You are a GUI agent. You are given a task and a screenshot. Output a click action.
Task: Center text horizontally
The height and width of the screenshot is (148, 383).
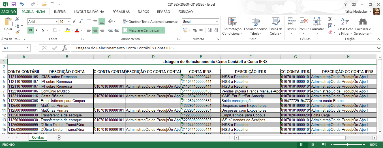coord(95,30)
